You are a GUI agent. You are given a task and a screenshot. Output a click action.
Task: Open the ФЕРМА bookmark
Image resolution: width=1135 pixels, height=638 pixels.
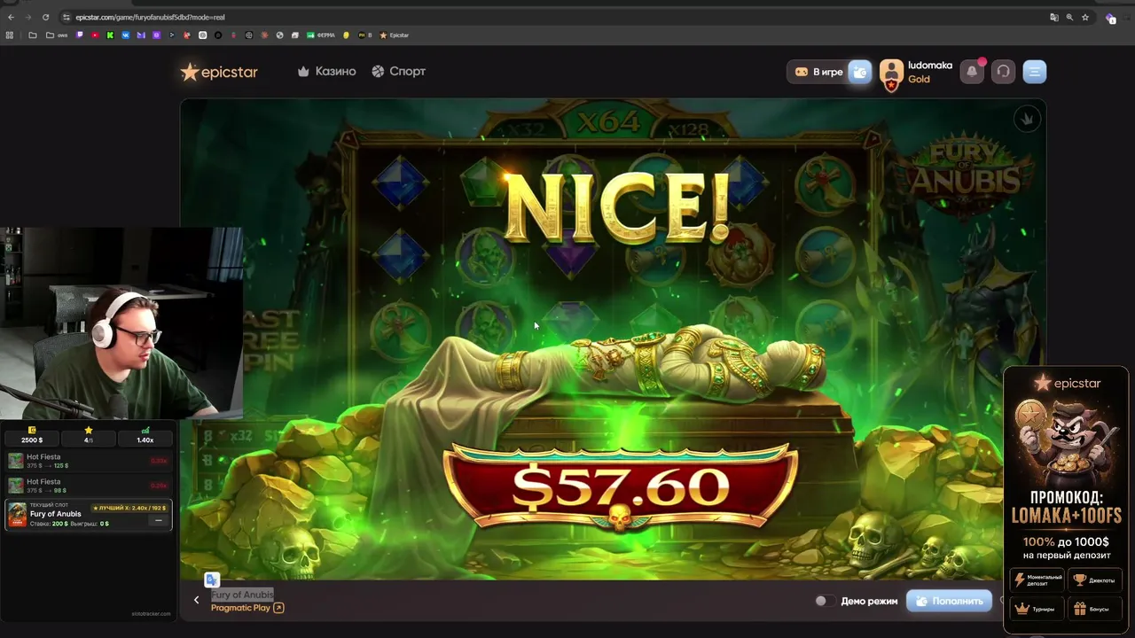coord(321,35)
